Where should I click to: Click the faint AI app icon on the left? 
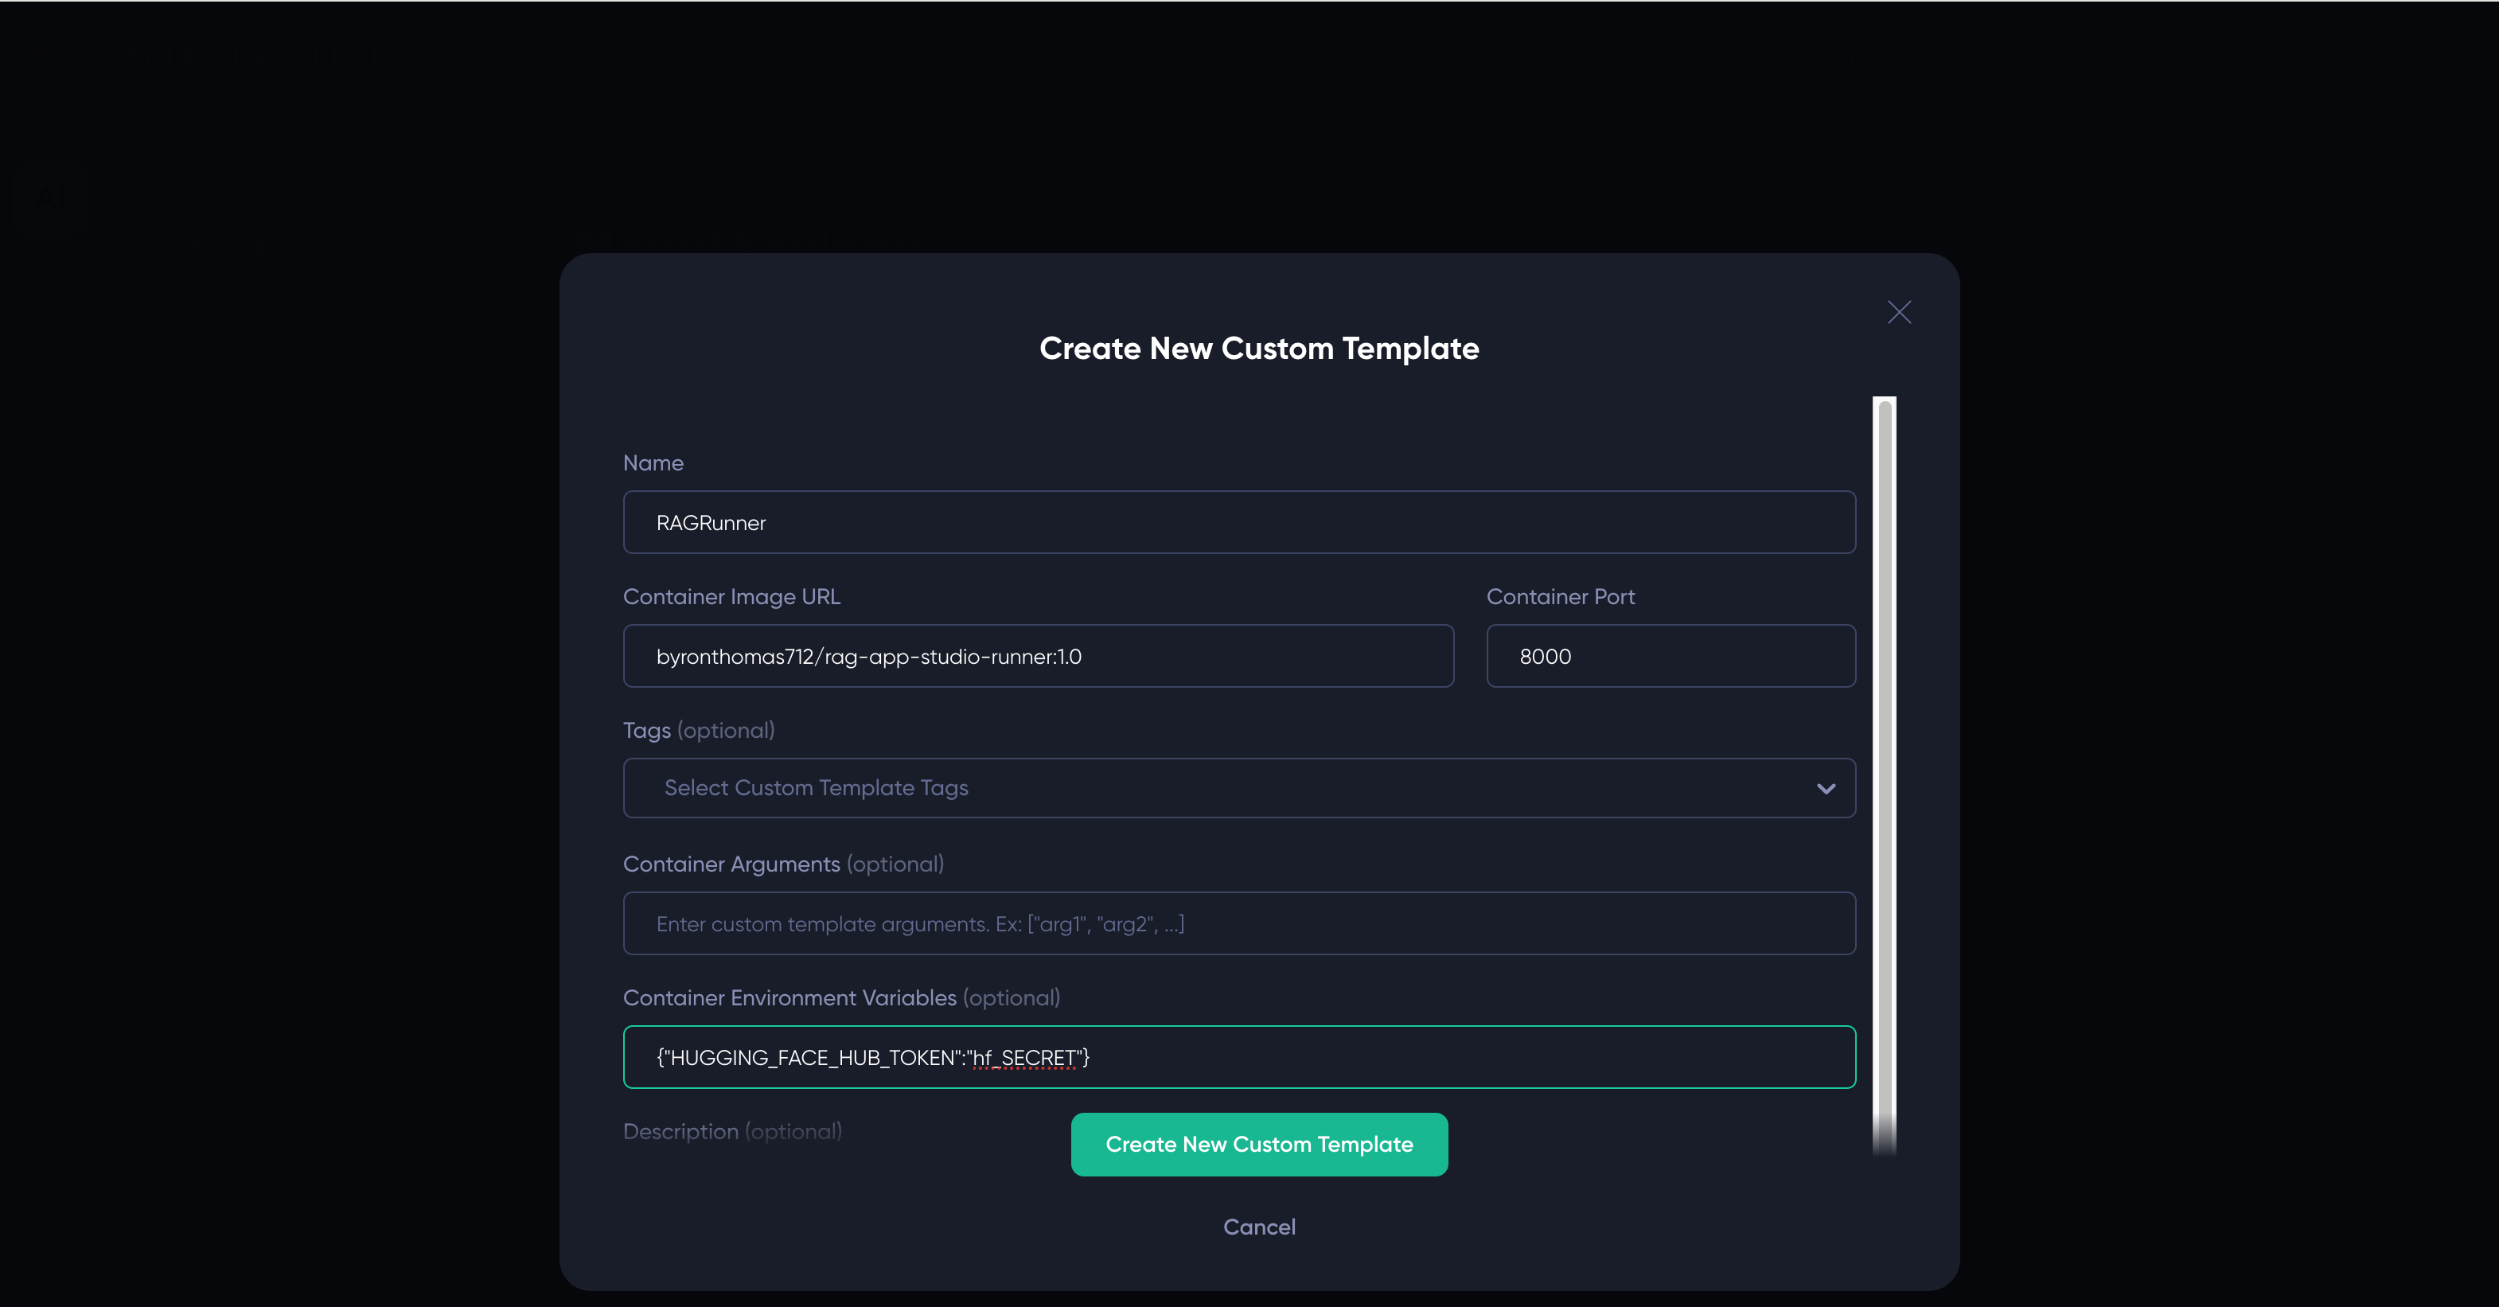50,199
